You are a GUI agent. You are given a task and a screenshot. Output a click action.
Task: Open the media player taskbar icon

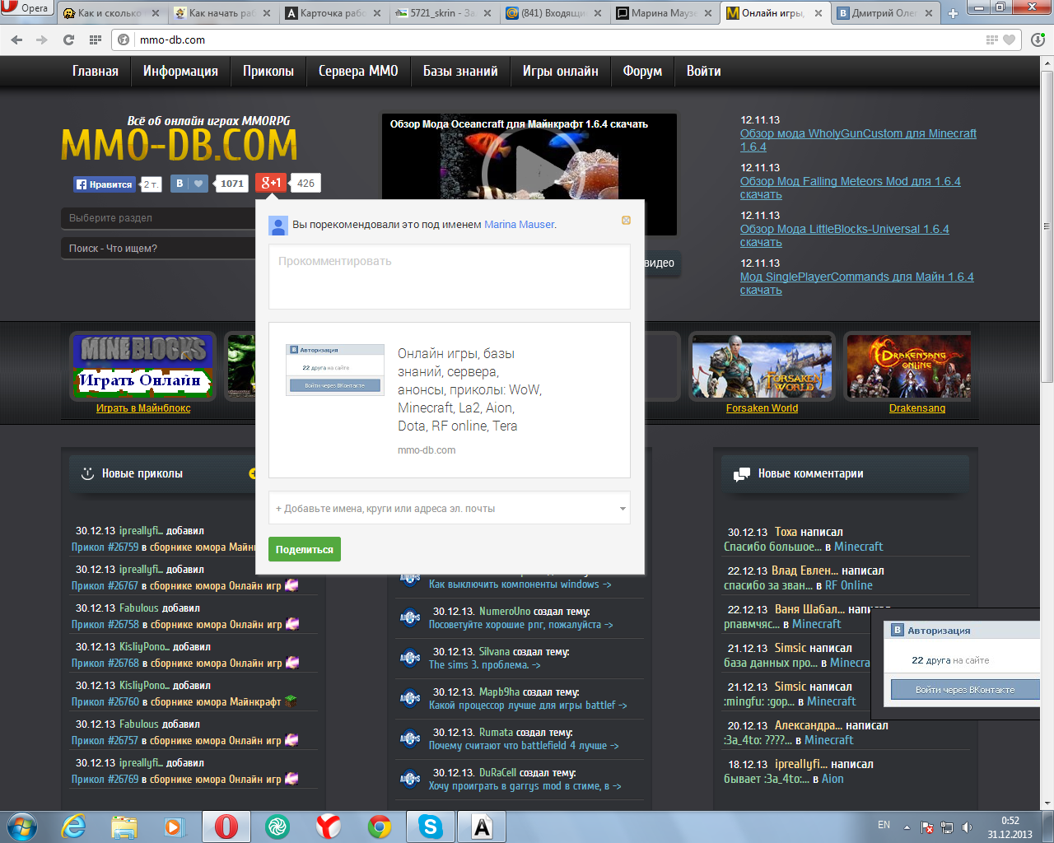point(174,827)
